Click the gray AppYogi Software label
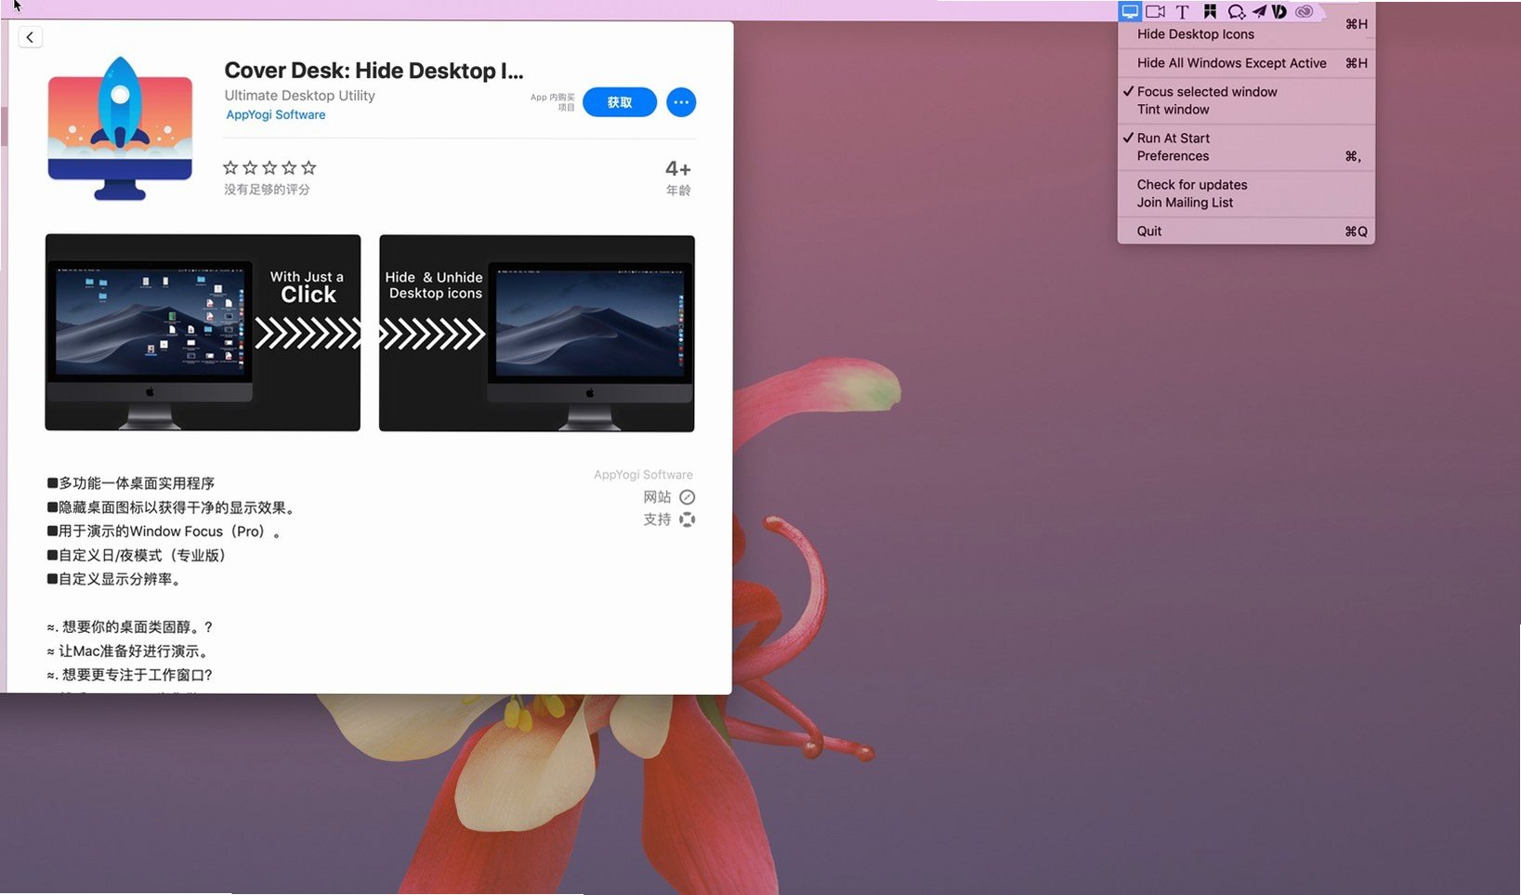The image size is (1521, 895). [643, 475]
